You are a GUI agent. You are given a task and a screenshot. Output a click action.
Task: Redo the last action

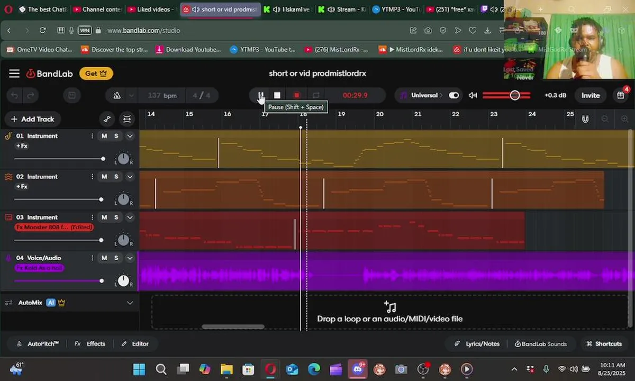[x=31, y=95]
